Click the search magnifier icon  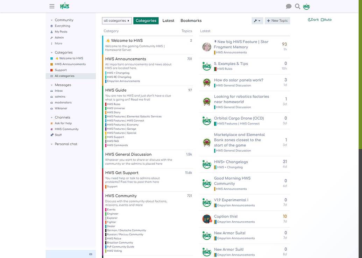[x=298, y=6]
